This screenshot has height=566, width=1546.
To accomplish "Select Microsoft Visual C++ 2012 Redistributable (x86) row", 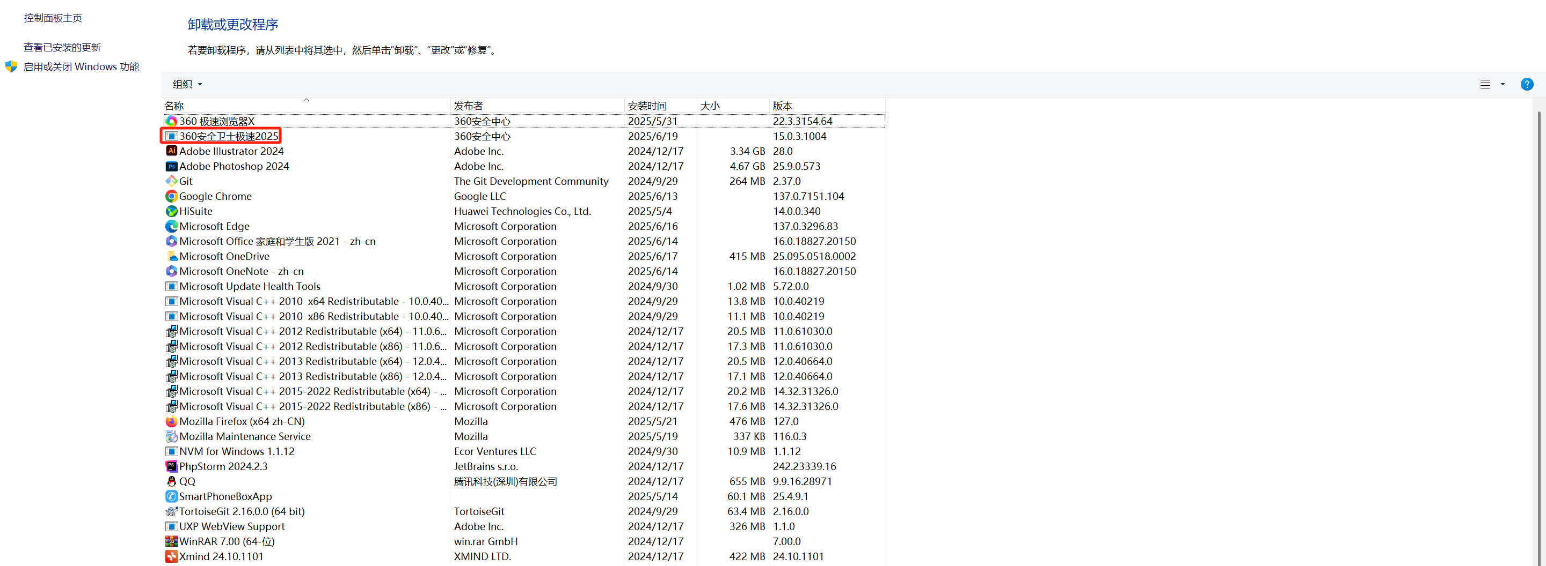I will 524,346.
